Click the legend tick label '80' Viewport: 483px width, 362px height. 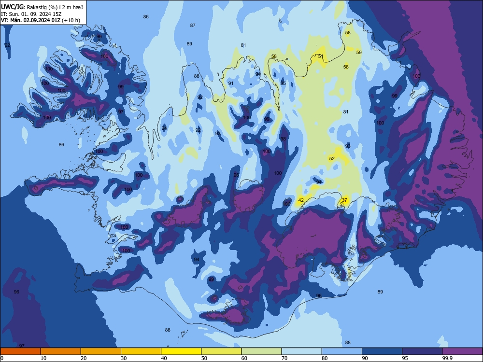325,358
